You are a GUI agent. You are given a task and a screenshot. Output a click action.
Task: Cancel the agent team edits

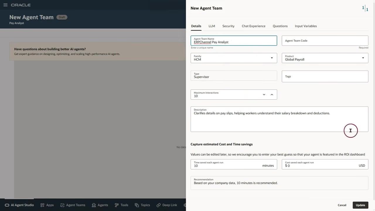point(342,205)
